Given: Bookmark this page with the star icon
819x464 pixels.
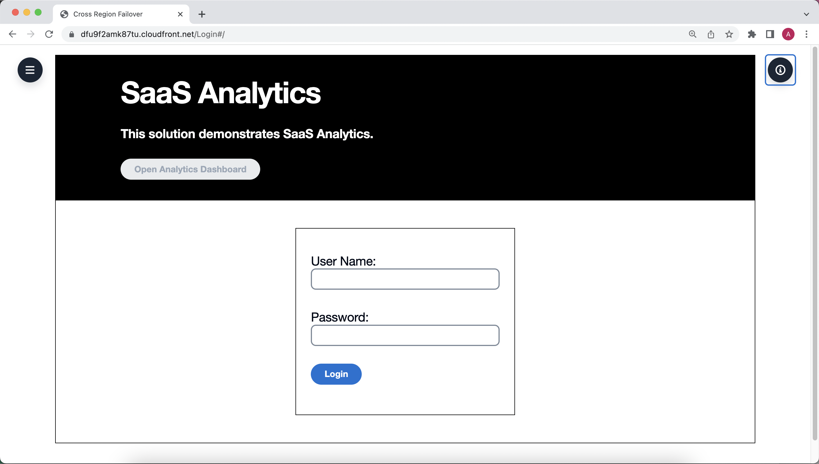Looking at the screenshot, I should tap(729, 34).
